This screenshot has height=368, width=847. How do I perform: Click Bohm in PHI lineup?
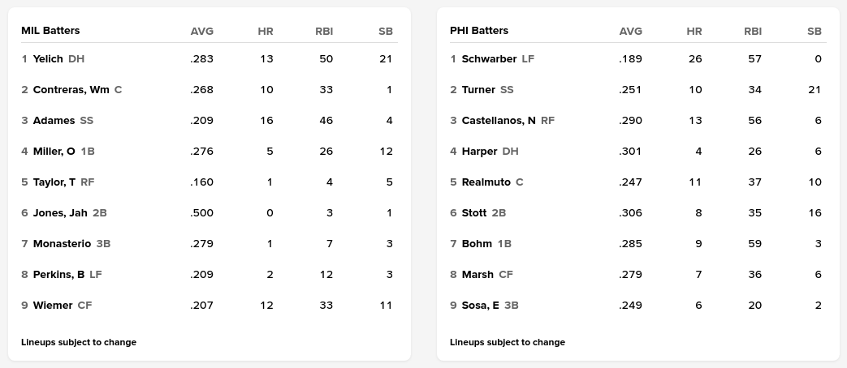[x=477, y=244]
